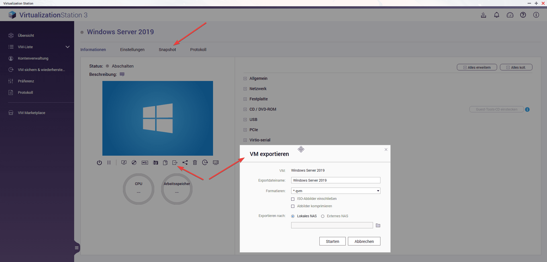Open the Formatieren *.qvm dropdown
The image size is (547, 262).
(x=336, y=191)
